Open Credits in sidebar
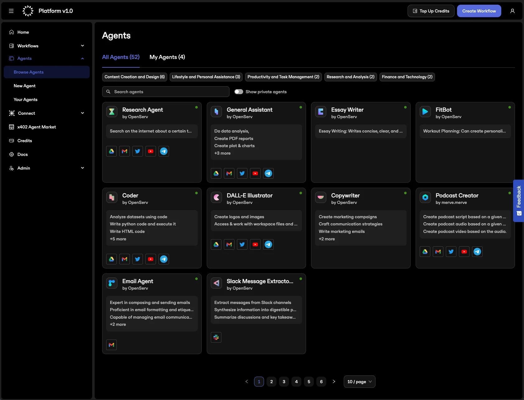The width and height of the screenshot is (524, 400). 47,141
